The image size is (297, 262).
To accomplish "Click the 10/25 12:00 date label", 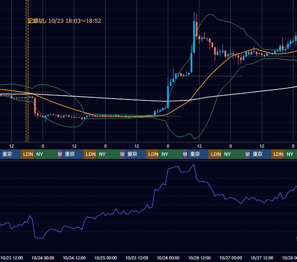I will point(137,258).
